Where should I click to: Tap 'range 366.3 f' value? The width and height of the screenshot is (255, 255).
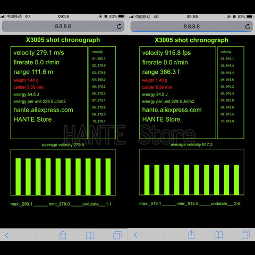[x=161, y=72]
